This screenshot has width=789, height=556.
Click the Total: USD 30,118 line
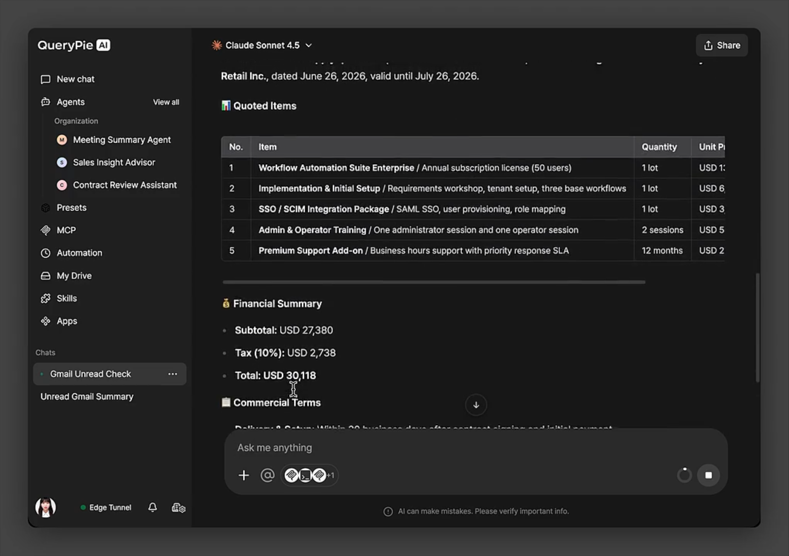pyautogui.click(x=275, y=375)
